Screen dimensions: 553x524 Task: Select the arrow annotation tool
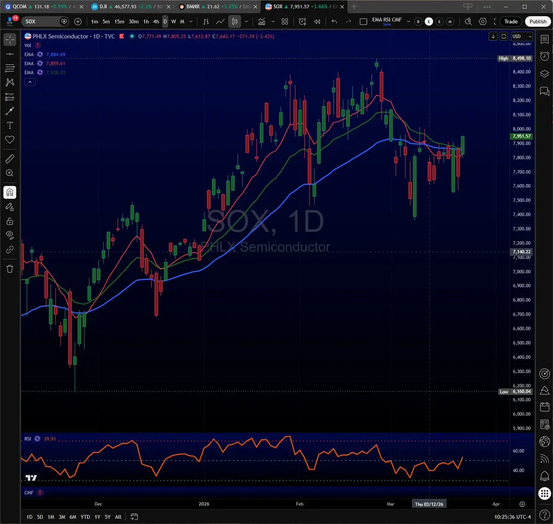(10, 111)
